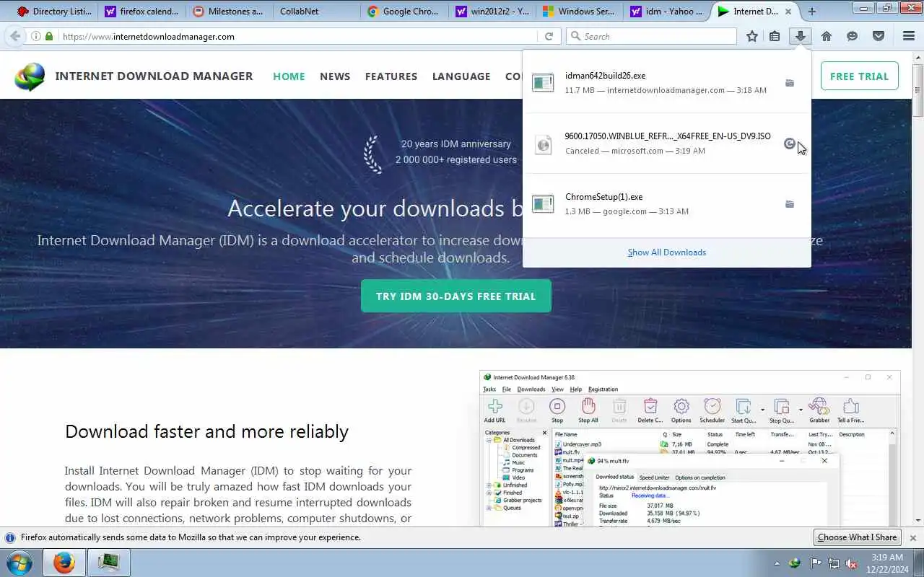Viewport: 924px width, 577px height.
Task: Click the green monitor app in taskbar
Action: (108, 563)
